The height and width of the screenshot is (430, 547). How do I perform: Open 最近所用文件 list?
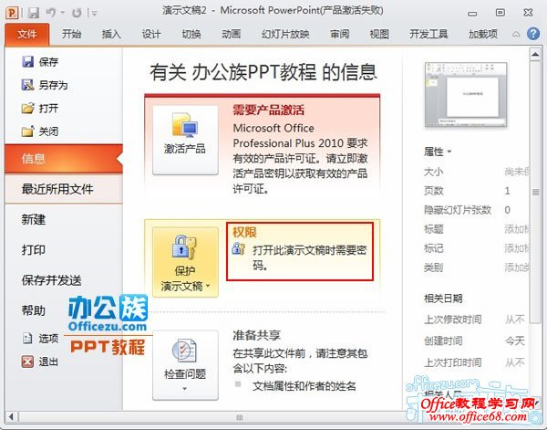64,189
